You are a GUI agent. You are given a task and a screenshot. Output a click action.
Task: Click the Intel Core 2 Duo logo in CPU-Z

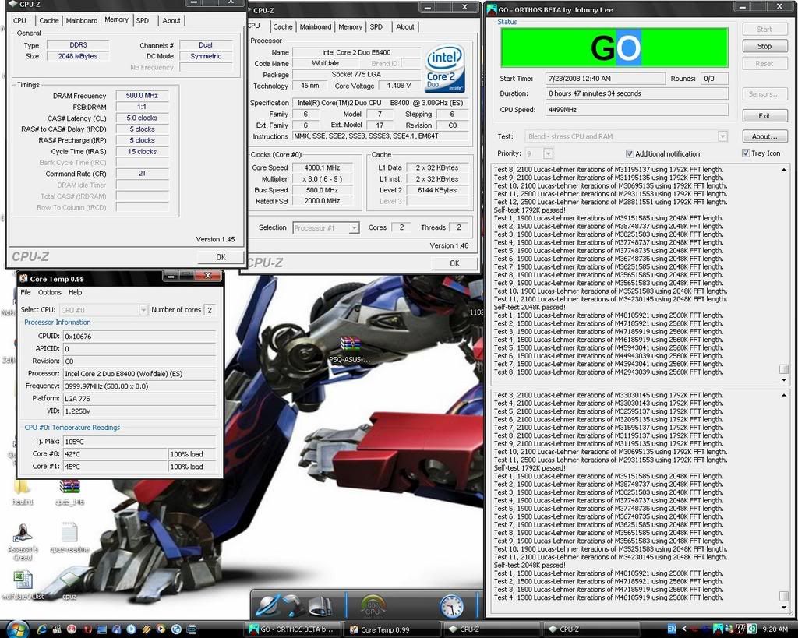pos(445,69)
